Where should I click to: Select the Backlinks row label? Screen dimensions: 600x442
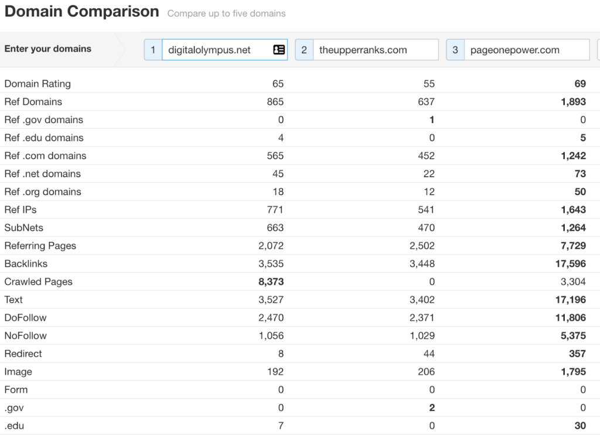(x=26, y=264)
